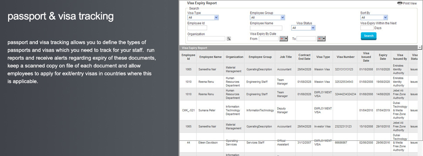Screen dimensions: 423x156
Task: Click the Deputy Manager job title
Action: click(x=282, y=110)
